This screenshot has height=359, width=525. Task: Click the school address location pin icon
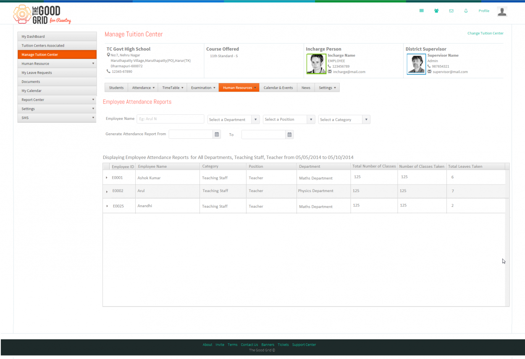click(108, 55)
